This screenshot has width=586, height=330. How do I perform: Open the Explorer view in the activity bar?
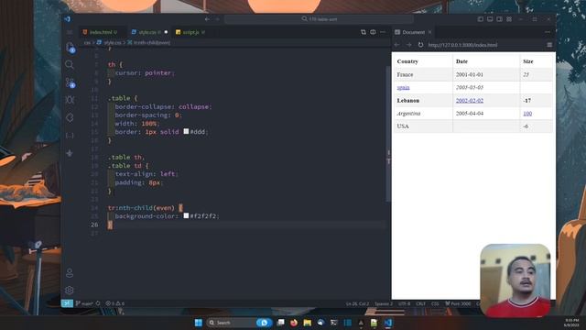point(70,47)
